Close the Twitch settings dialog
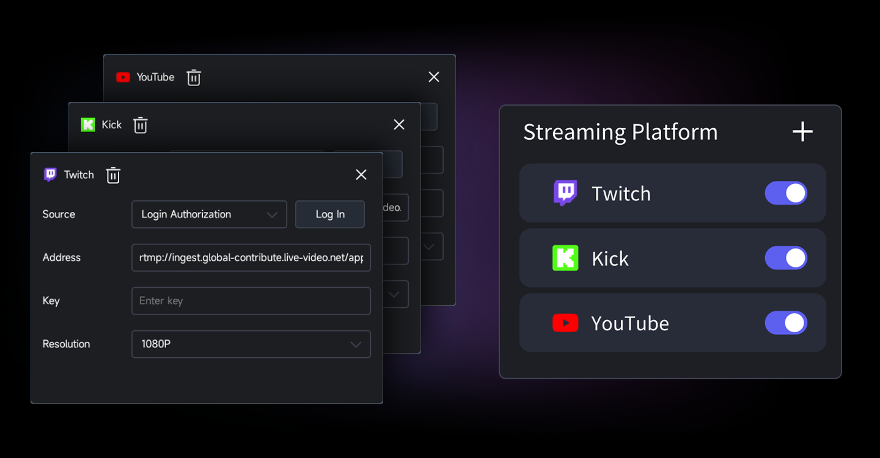This screenshot has width=880, height=458. click(361, 175)
